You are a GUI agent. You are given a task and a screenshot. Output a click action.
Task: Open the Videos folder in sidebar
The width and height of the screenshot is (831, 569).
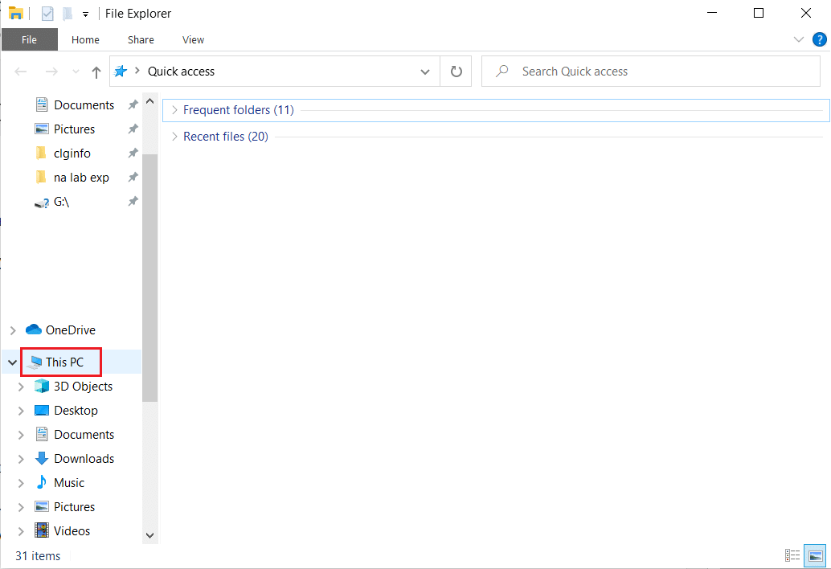[72, 531]
